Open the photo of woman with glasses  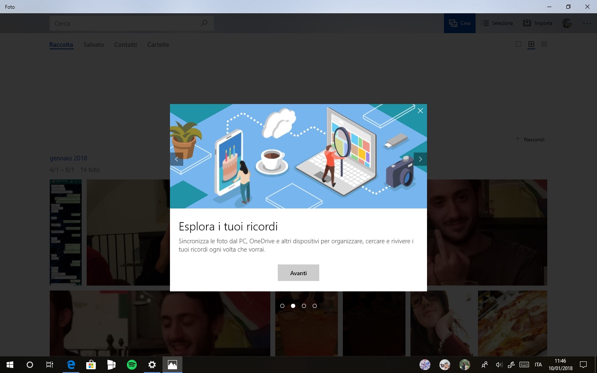point(442,323)
